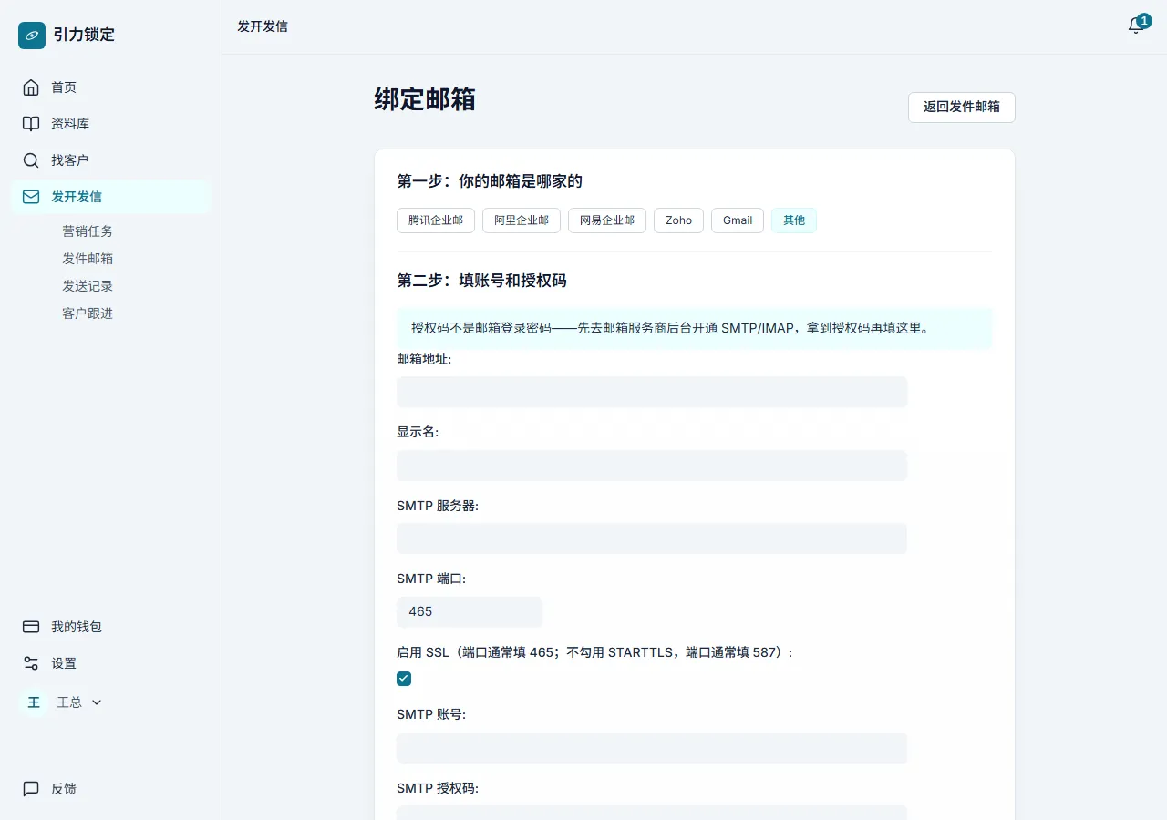Click the 王 user avatar
The image size is (1167, 820).
click(x=34, y=702)
